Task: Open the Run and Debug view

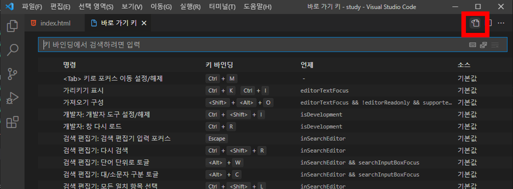Action: tap(12, 98)
